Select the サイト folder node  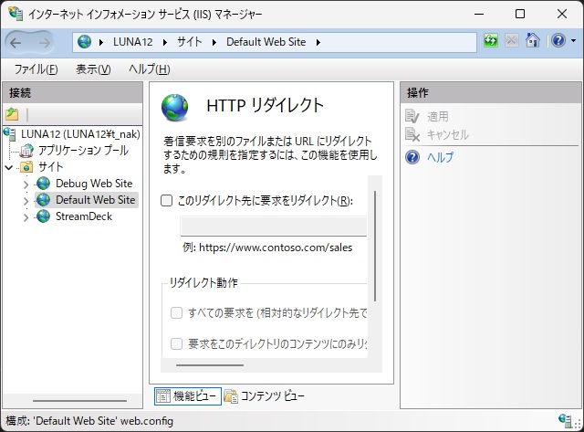tap(51, 166)
